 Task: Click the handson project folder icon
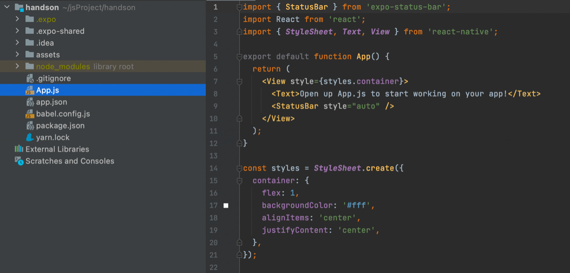tap(19, 8)
